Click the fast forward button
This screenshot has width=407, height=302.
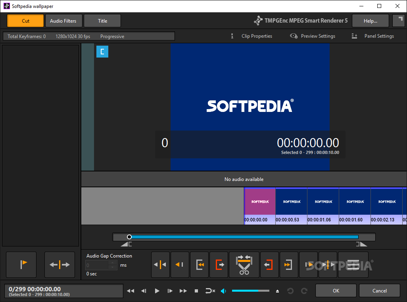pyautogui.click(x=183, y=291)
